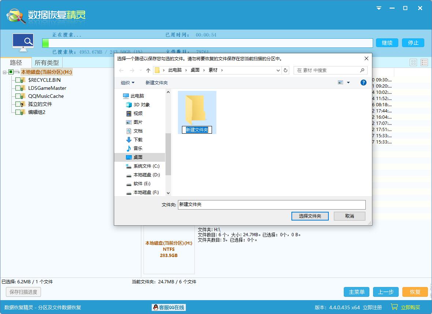
Task: Expand the view options dropdown arrow
Action: (x=348, y=83)
